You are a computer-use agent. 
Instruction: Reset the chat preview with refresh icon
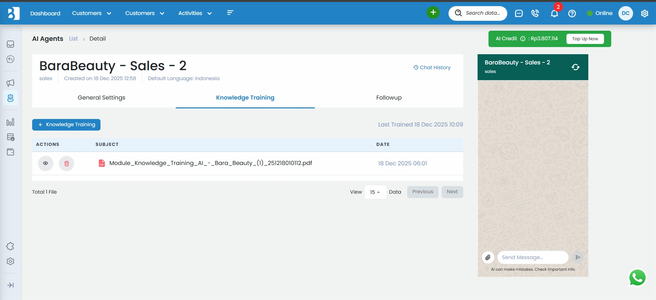[575, 67]
